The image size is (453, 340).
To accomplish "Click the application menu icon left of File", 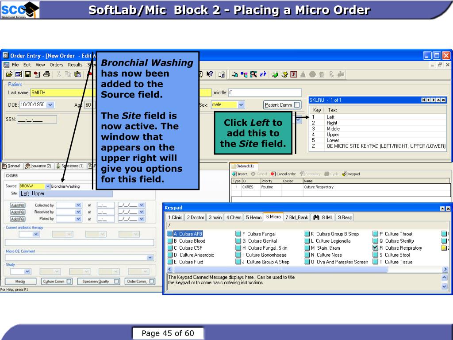I will [x=6, y=65].
